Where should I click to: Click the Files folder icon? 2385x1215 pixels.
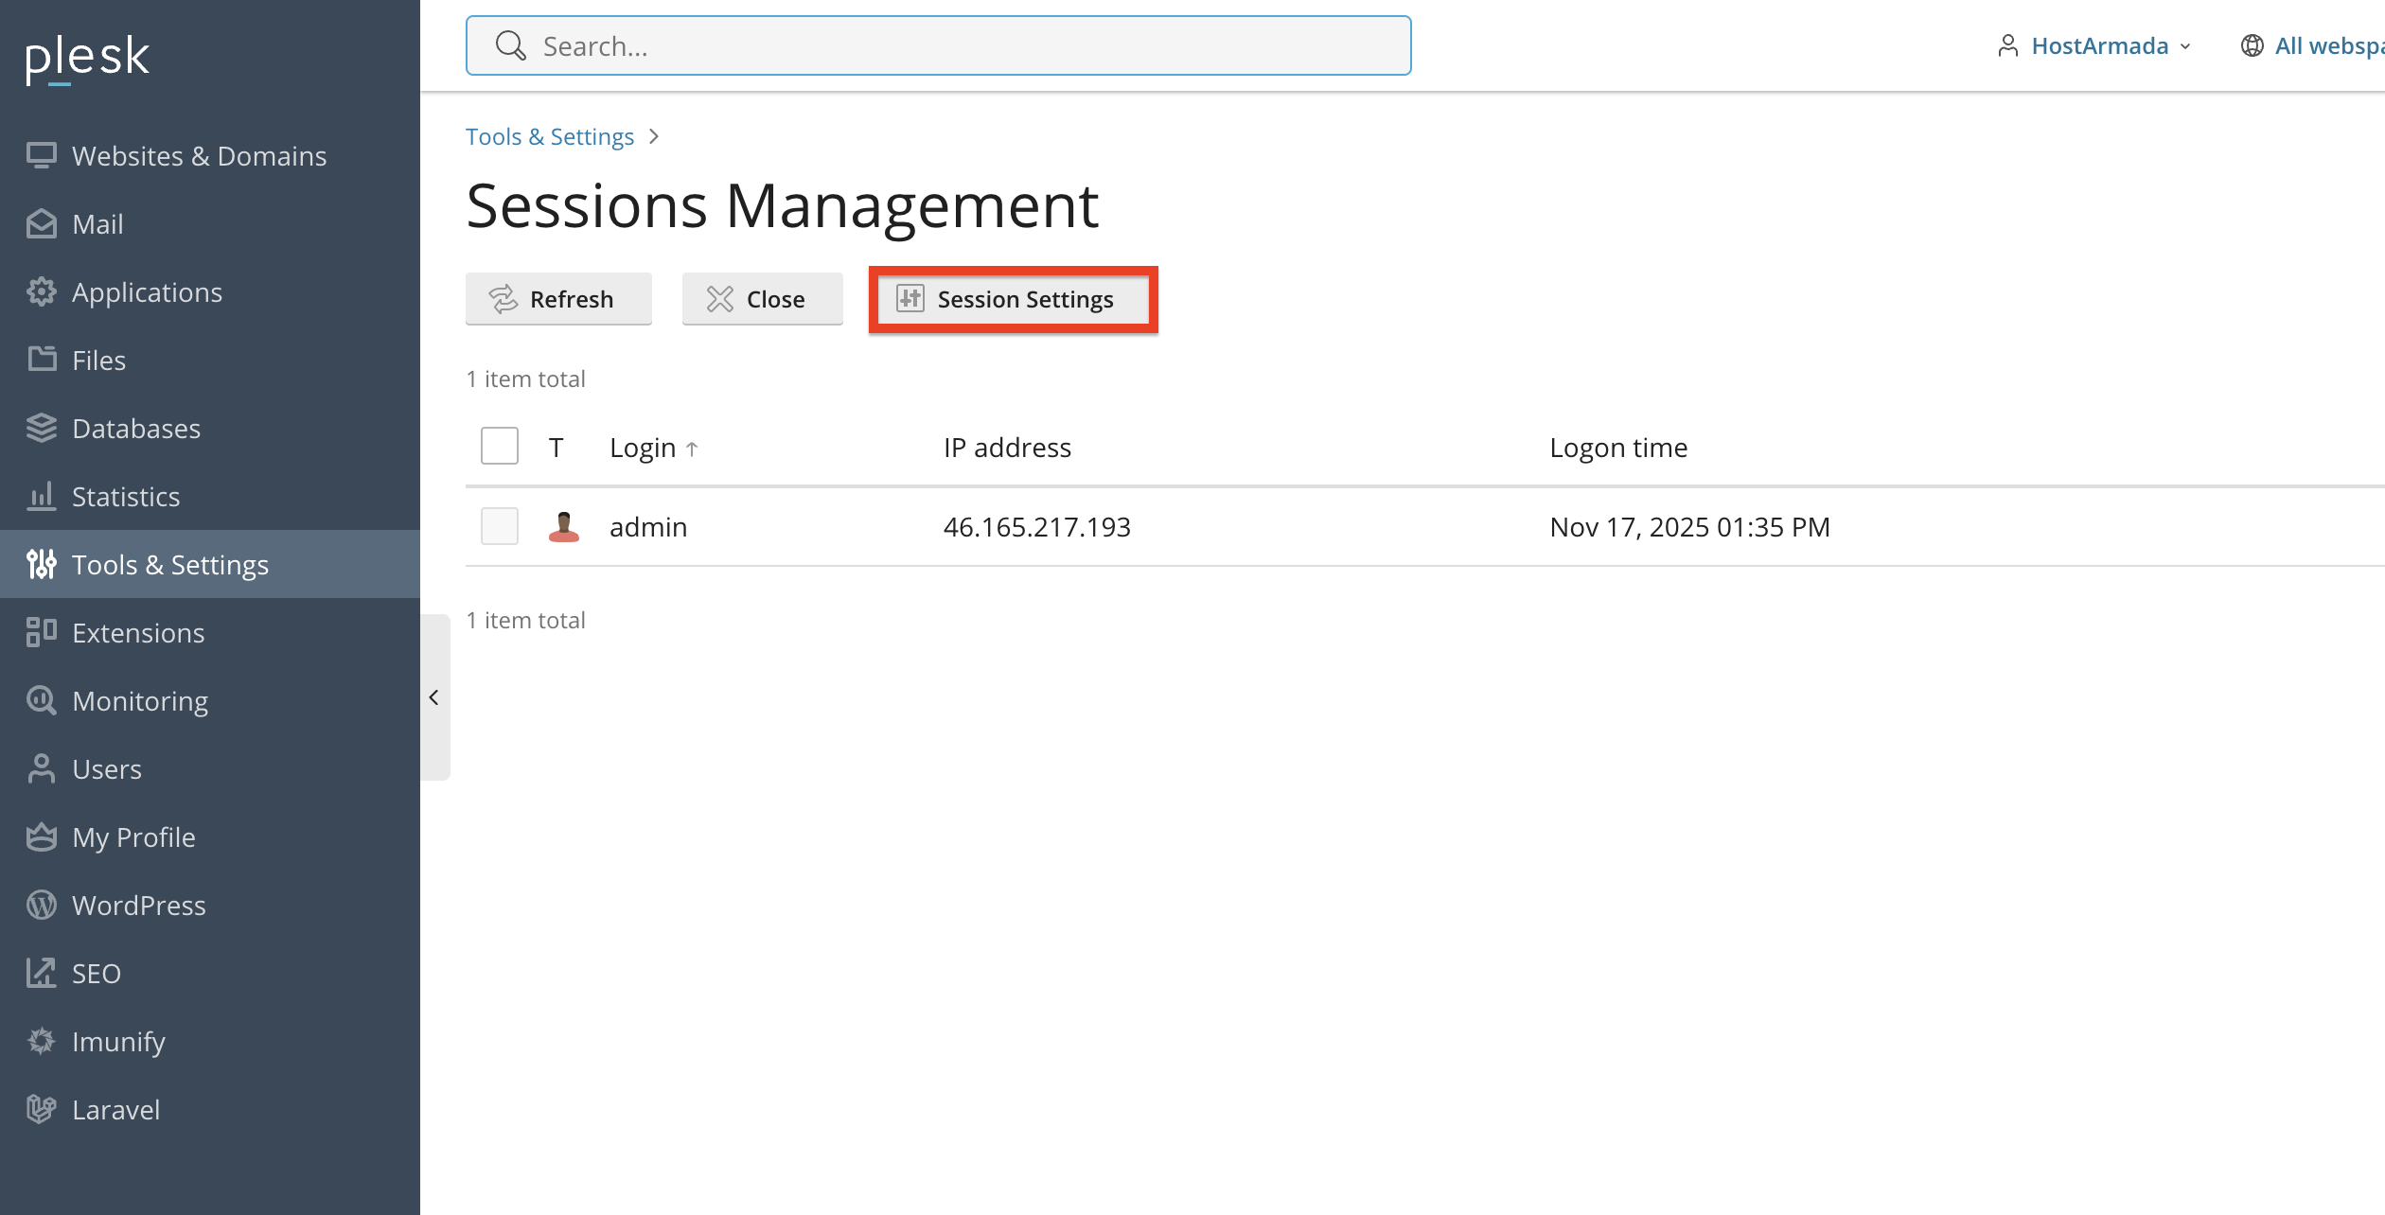tap(42, 360)
